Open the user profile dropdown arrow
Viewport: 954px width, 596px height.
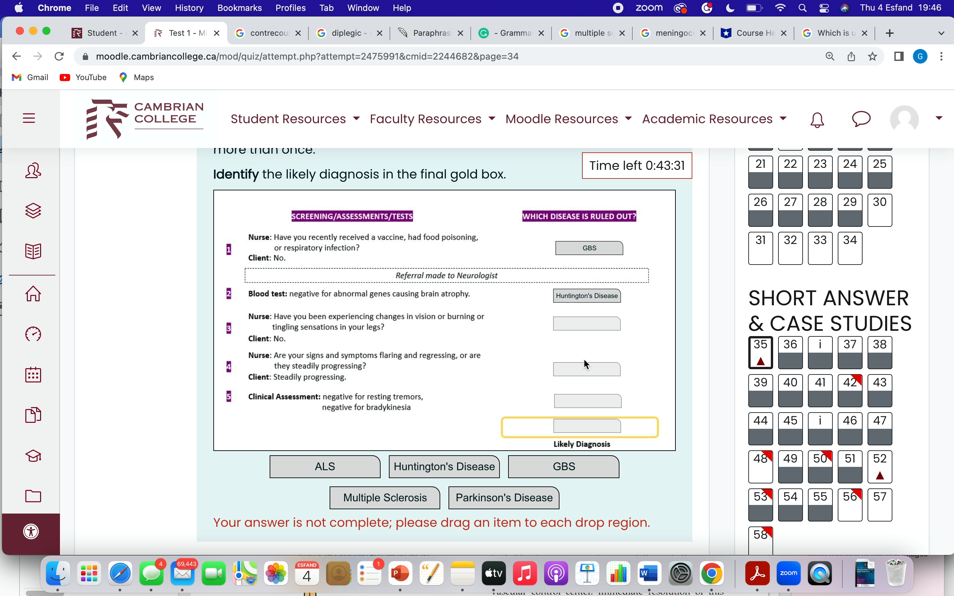939,118
